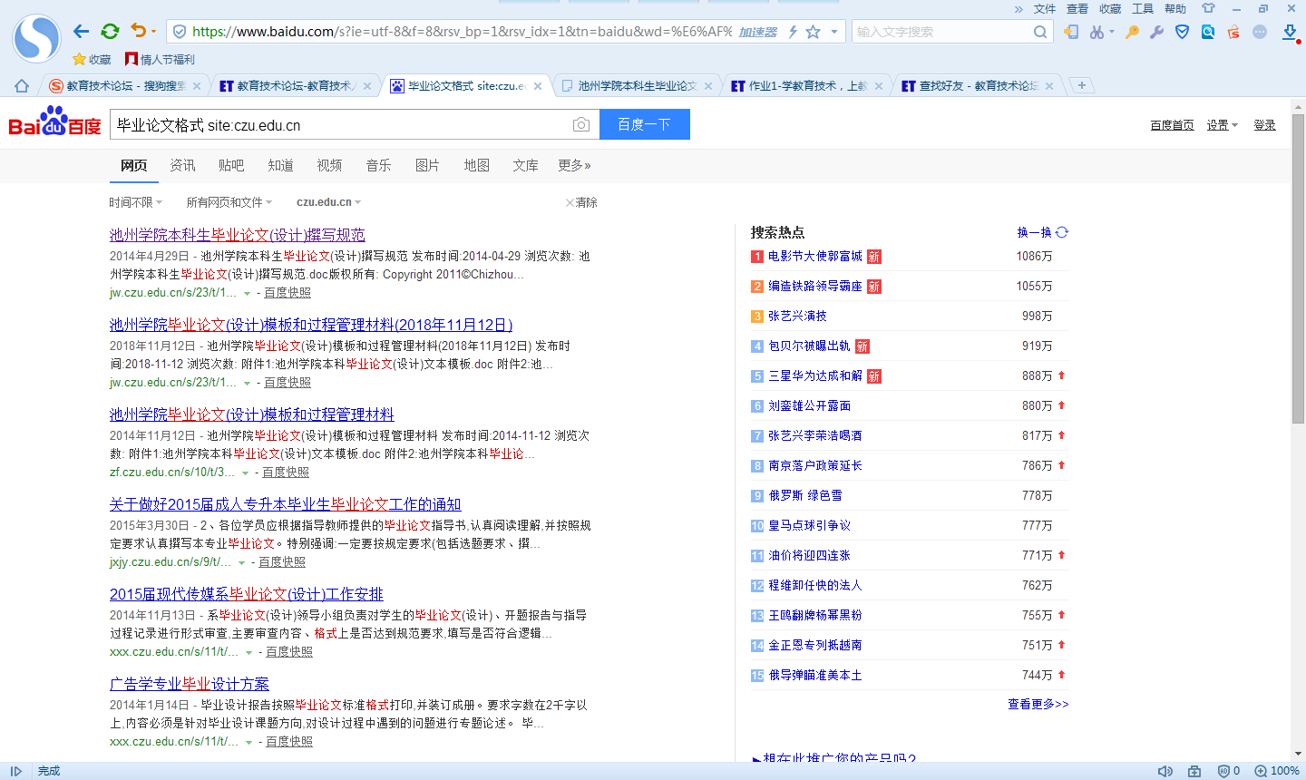Click the scissors screenshot tool
The height and width of the screenshot is (780, 1306).
(x=1097, y=32)
